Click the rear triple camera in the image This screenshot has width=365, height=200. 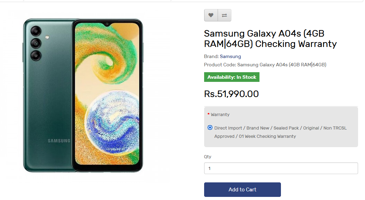click(x=36, y=44)
